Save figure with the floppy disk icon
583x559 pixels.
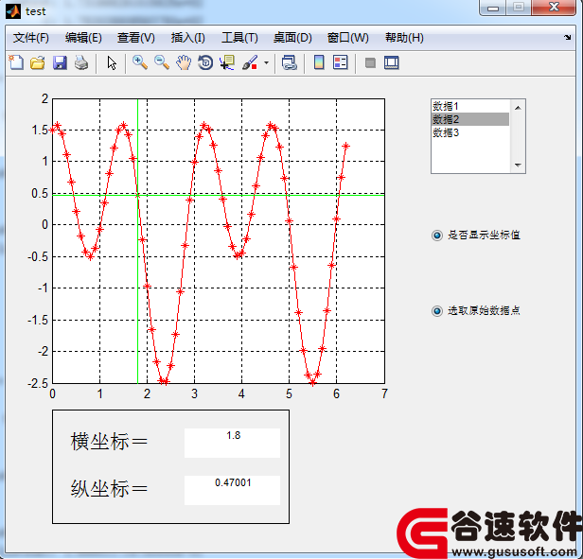(60, 62)
